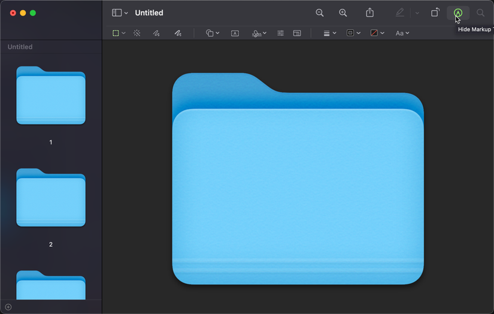Open the Adjust Size tool
This screenshot has height=314, width=494.
tap(297, 34)
